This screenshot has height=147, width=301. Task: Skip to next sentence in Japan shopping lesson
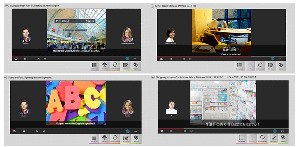192,131
